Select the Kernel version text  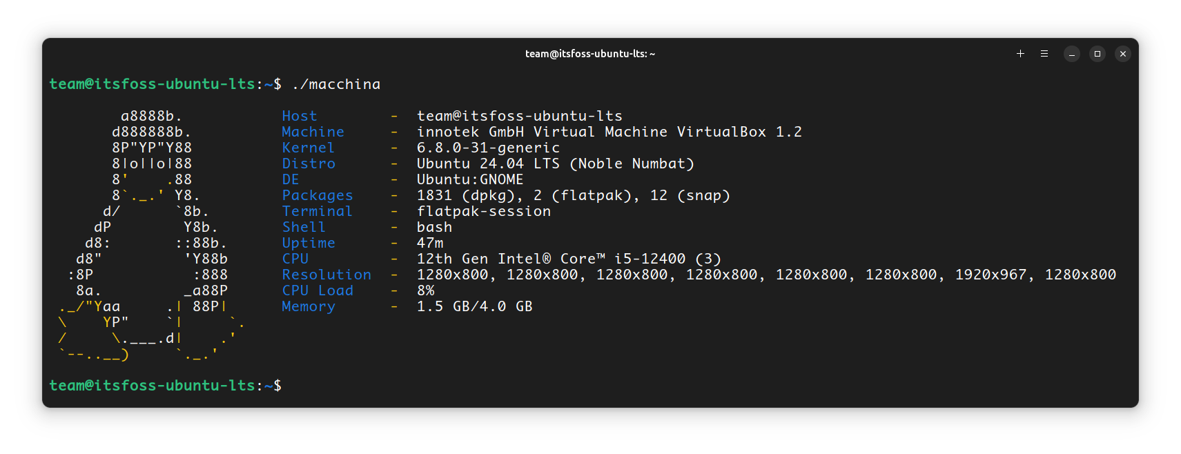(x=488, y=147)
